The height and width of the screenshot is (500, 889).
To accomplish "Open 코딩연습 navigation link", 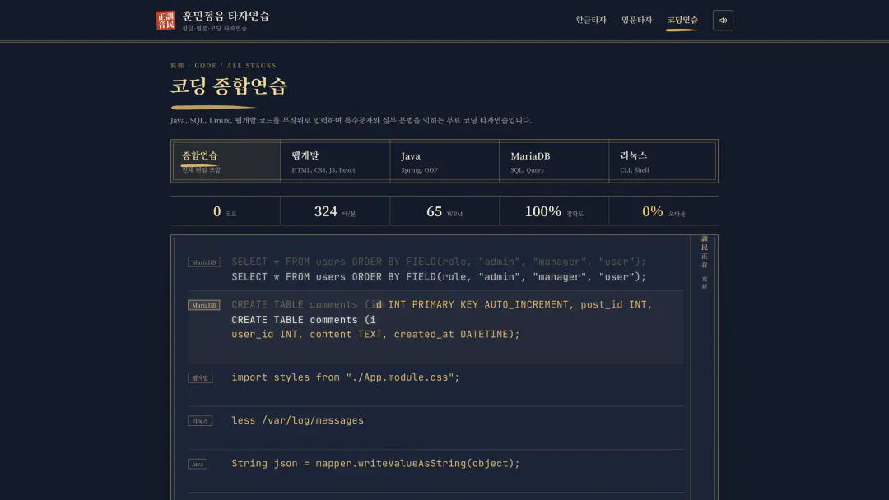I will click(x=682, y=21).
